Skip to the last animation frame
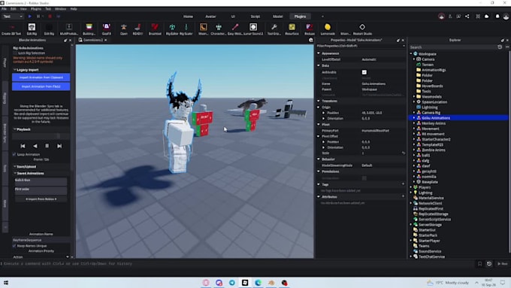 click(x=59, y=146)
